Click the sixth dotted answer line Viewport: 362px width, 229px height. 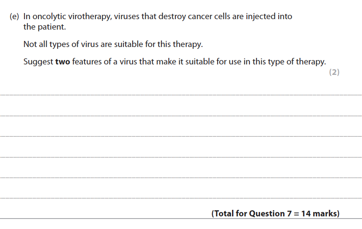pyautogui.click(x=181, y=198)
